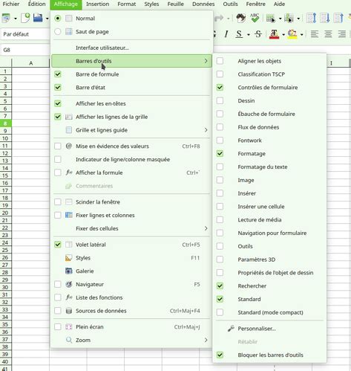Click the find and replace binoculars icon

[x=240, y=18]
